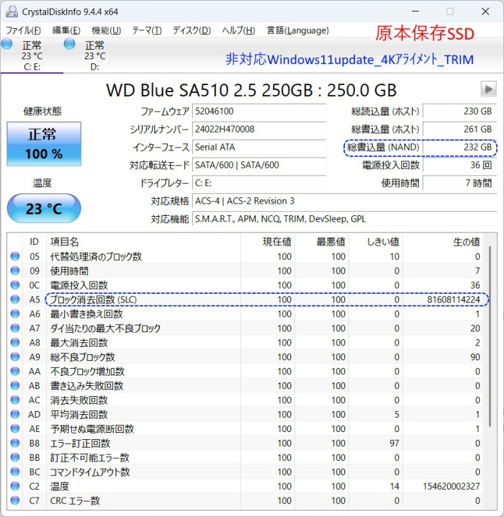Click status dot for ID BC row
The height and width of the screenshot is (517, 504).
coord(15,472)
